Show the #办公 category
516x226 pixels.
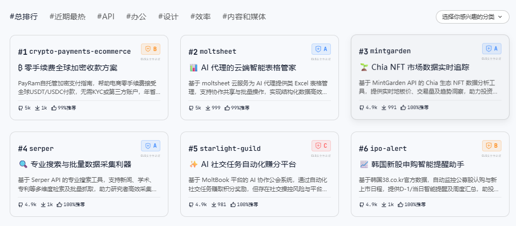136,17
